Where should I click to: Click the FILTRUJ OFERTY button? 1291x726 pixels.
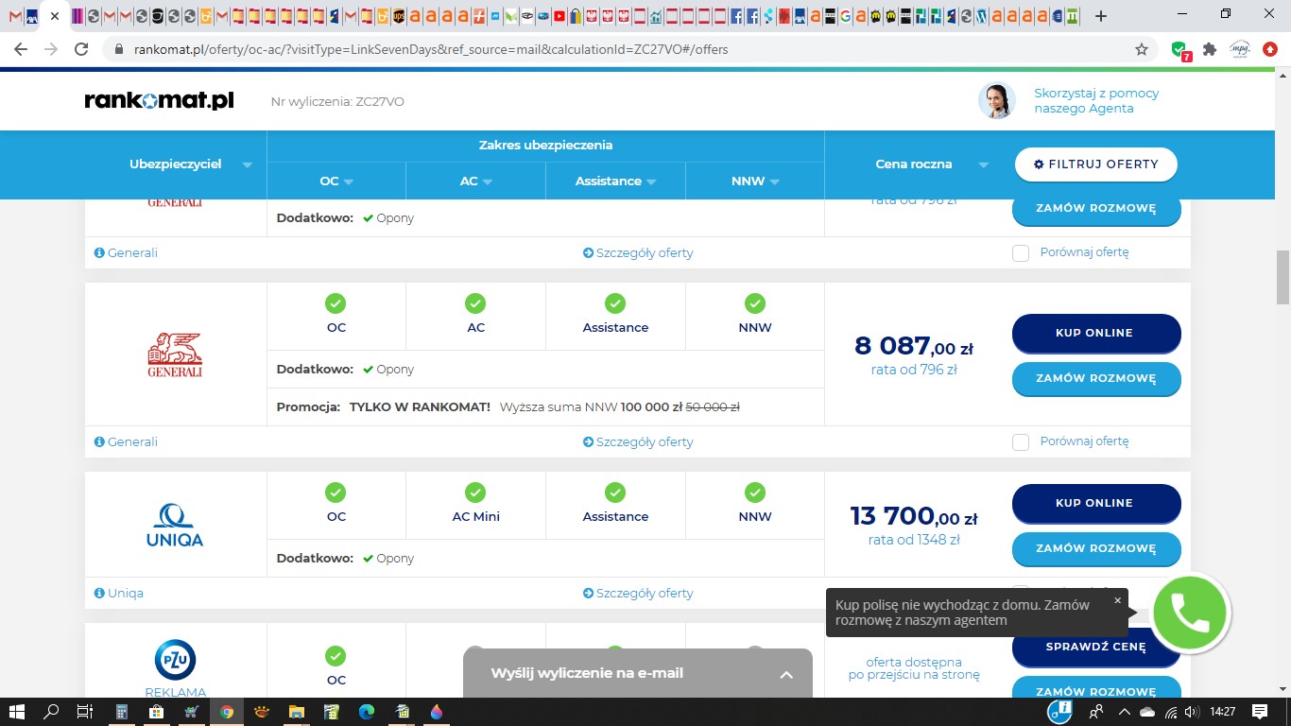1095,164
